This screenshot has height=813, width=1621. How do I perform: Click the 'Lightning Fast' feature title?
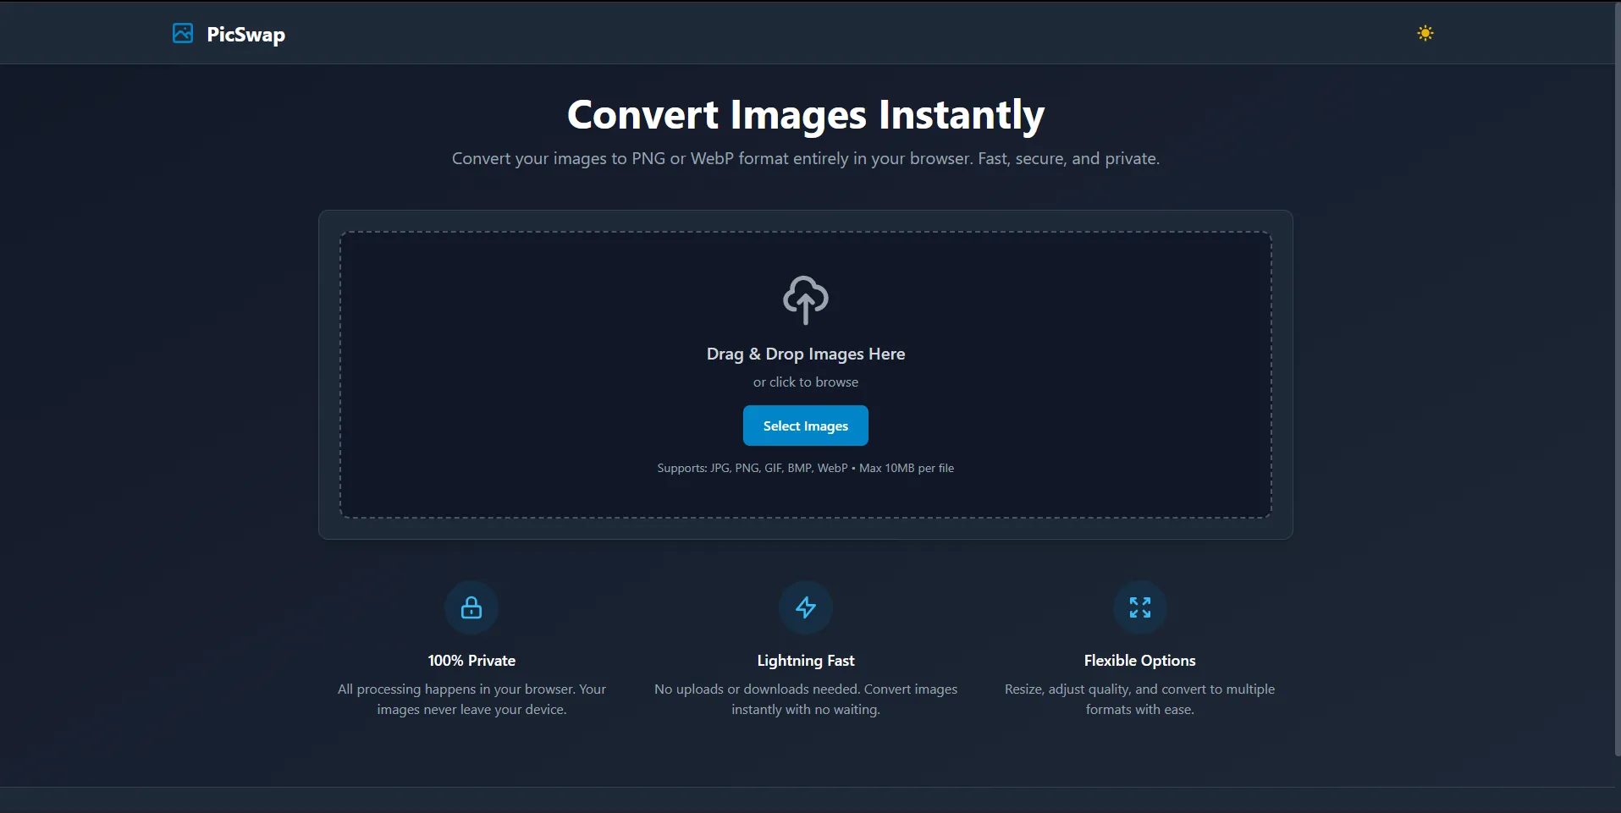point(805,661)
